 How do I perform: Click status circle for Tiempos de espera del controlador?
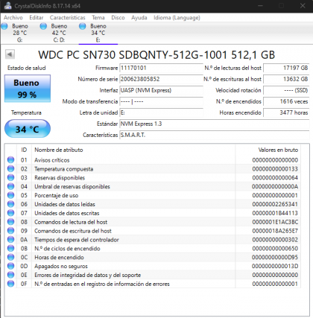click(10, 240)
